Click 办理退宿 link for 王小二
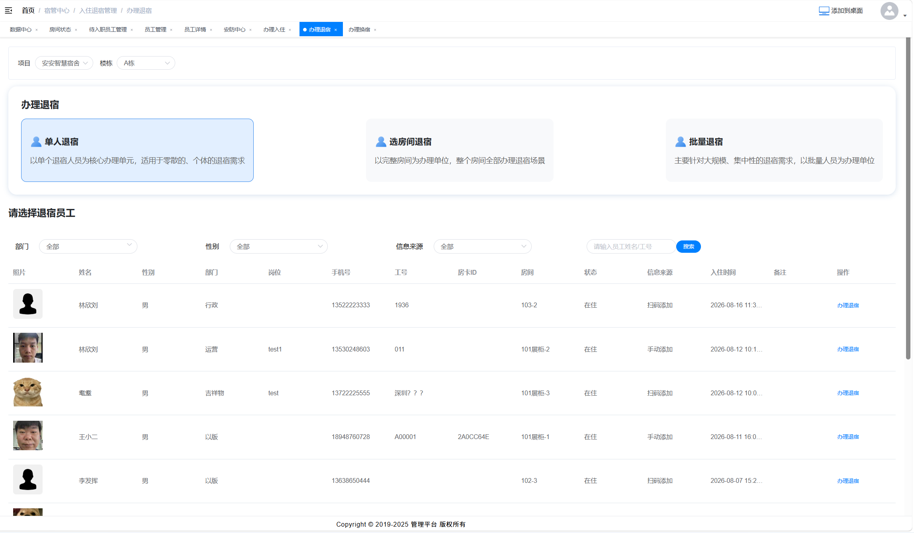Viewport: 914px width, 533px height. coord(848,437)
